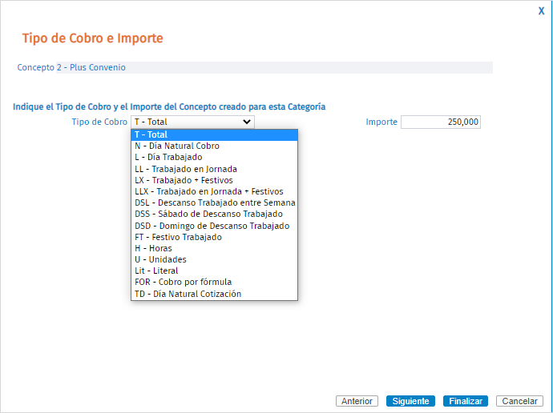Pick DSL - Descanso Trabajado entre Semana

(x=214, y=202)
